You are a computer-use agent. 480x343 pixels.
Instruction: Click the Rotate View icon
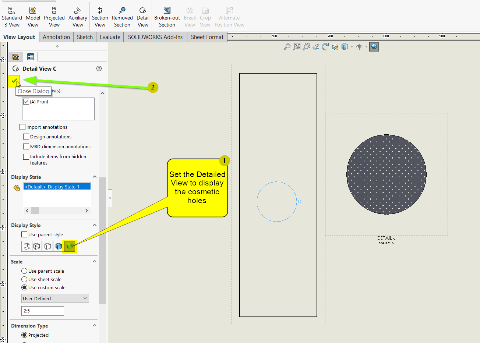click(x=325, y=47)
